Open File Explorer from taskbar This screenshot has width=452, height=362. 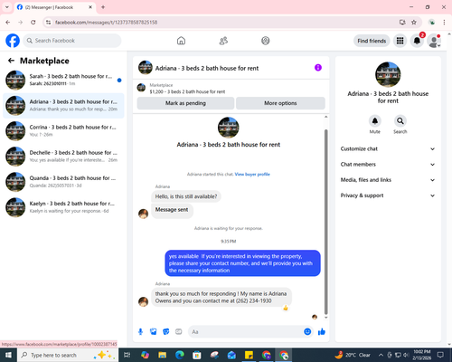pos(163,355)
